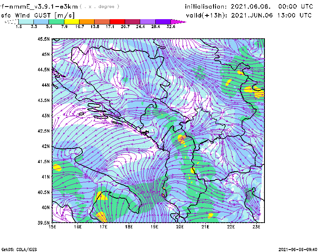Click the 43N latitude label
Screen dimensions: 326x252
tap(46, 115)
